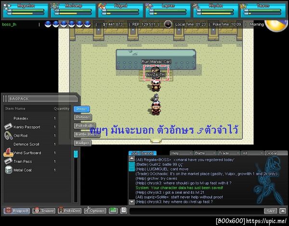Click the Wind Surfboard item icon
Image resolution: width=289 pixels, height=226 pixels.
8,153
